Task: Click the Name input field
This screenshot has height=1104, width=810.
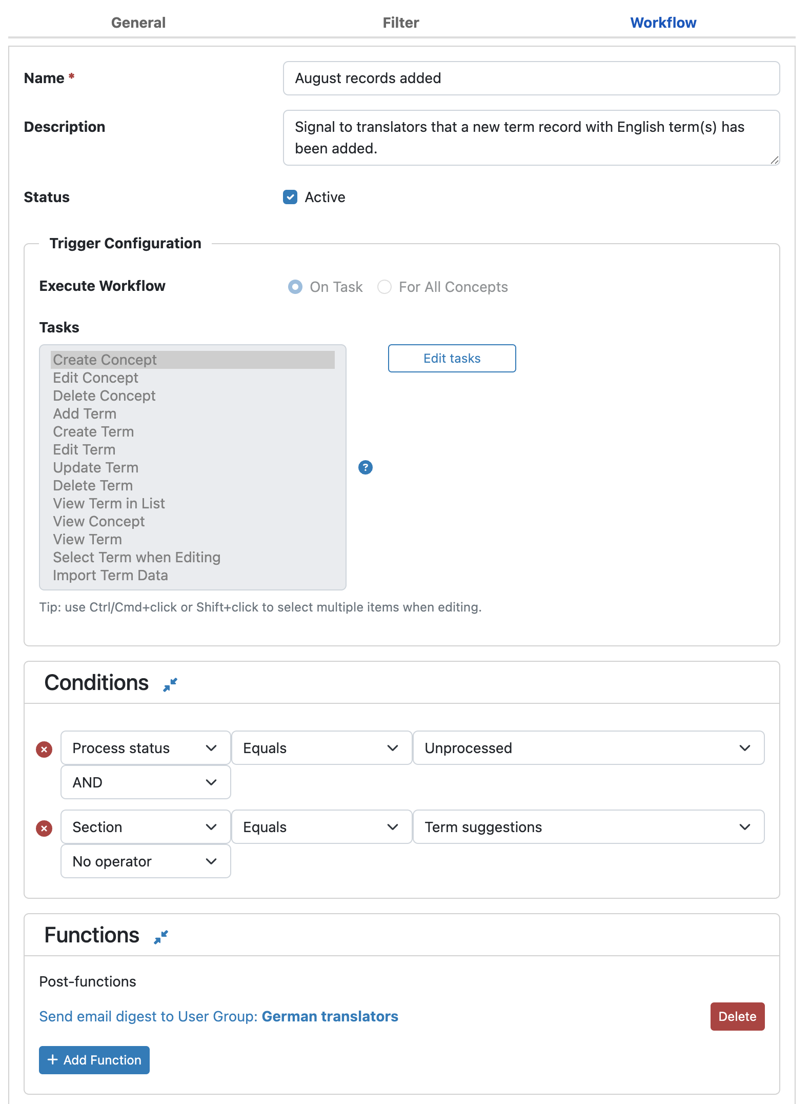Action: 531,78
